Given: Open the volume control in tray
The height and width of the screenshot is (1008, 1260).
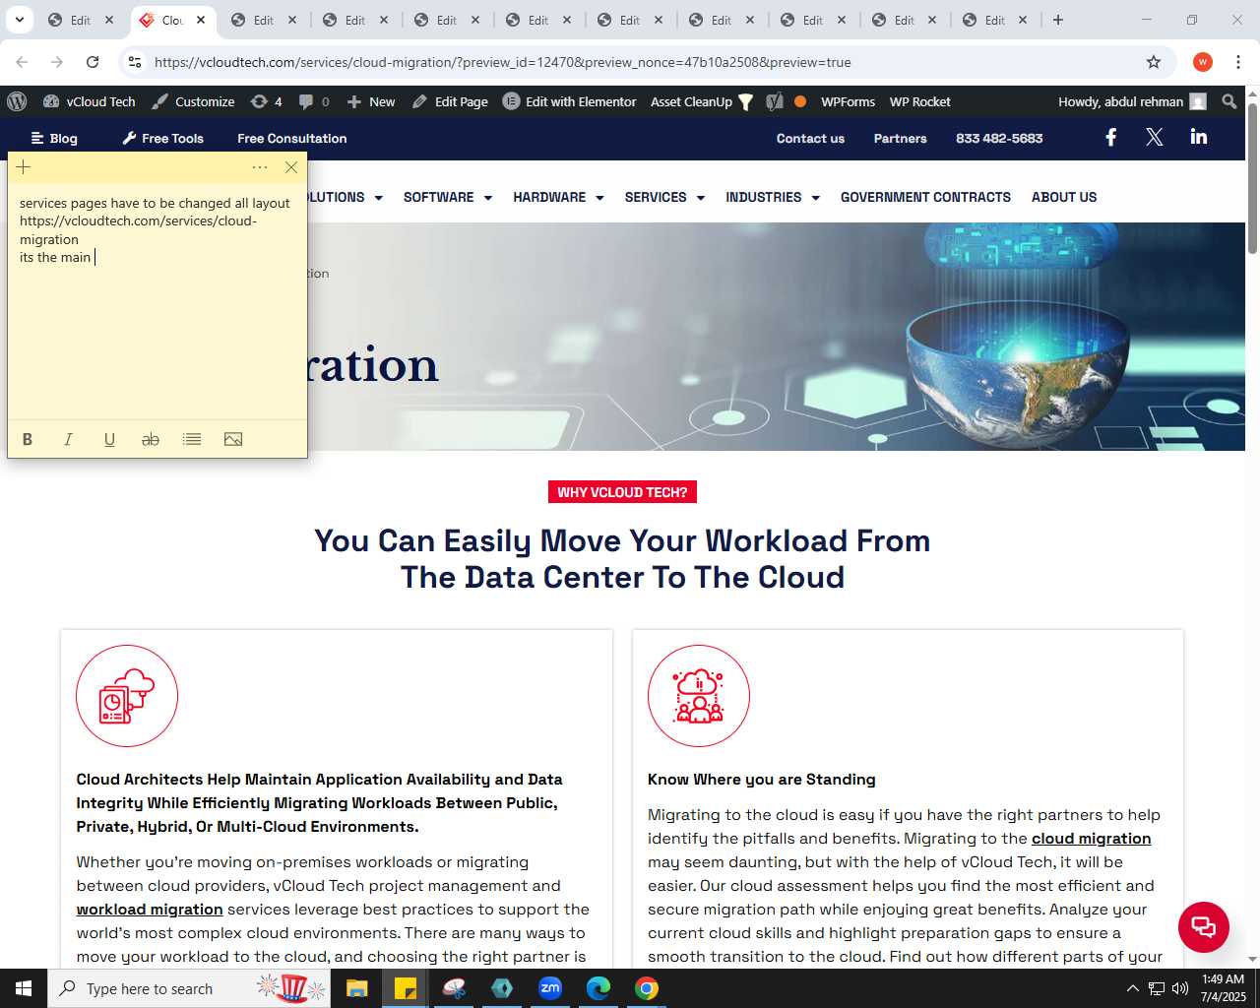Looking at the screenshot, I should (1180, 988).
